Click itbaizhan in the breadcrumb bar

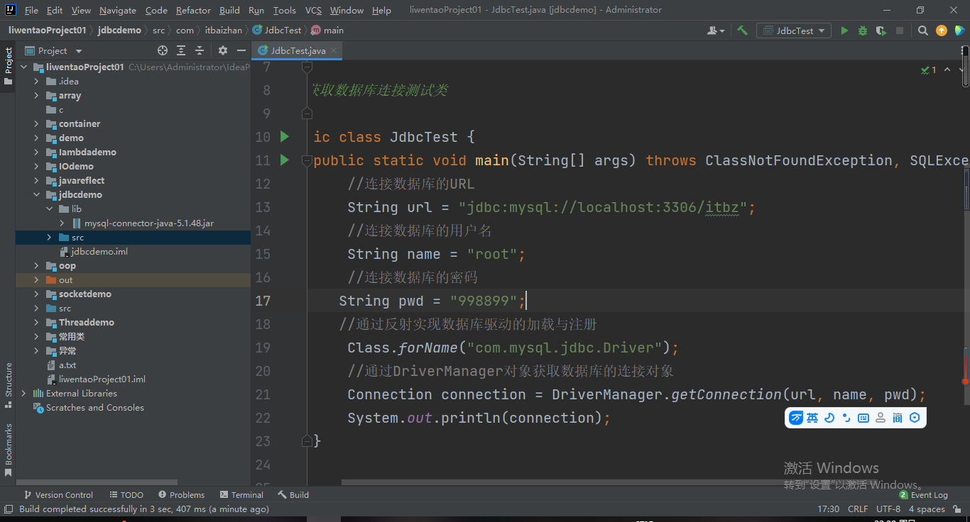coord(224,30)
